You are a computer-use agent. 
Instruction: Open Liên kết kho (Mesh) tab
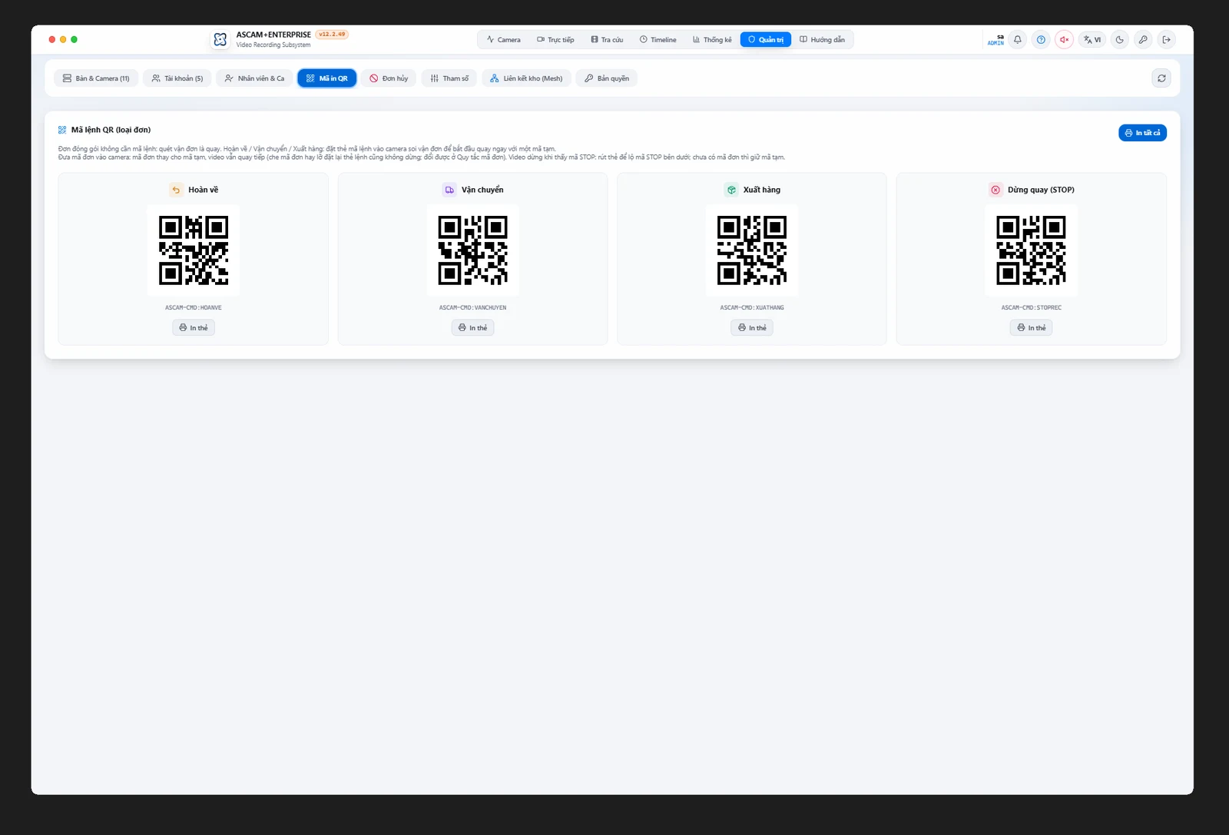tap(526, 78)
